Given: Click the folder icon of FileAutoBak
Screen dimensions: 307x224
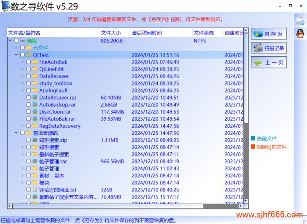Looking at the screenshot, I should (x=35, y=62).
